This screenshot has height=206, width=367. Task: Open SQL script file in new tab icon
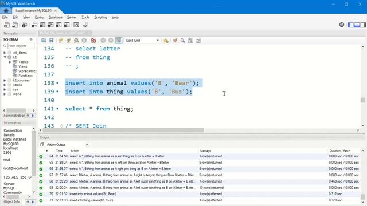pyautogui.click(x=15, y=25)
